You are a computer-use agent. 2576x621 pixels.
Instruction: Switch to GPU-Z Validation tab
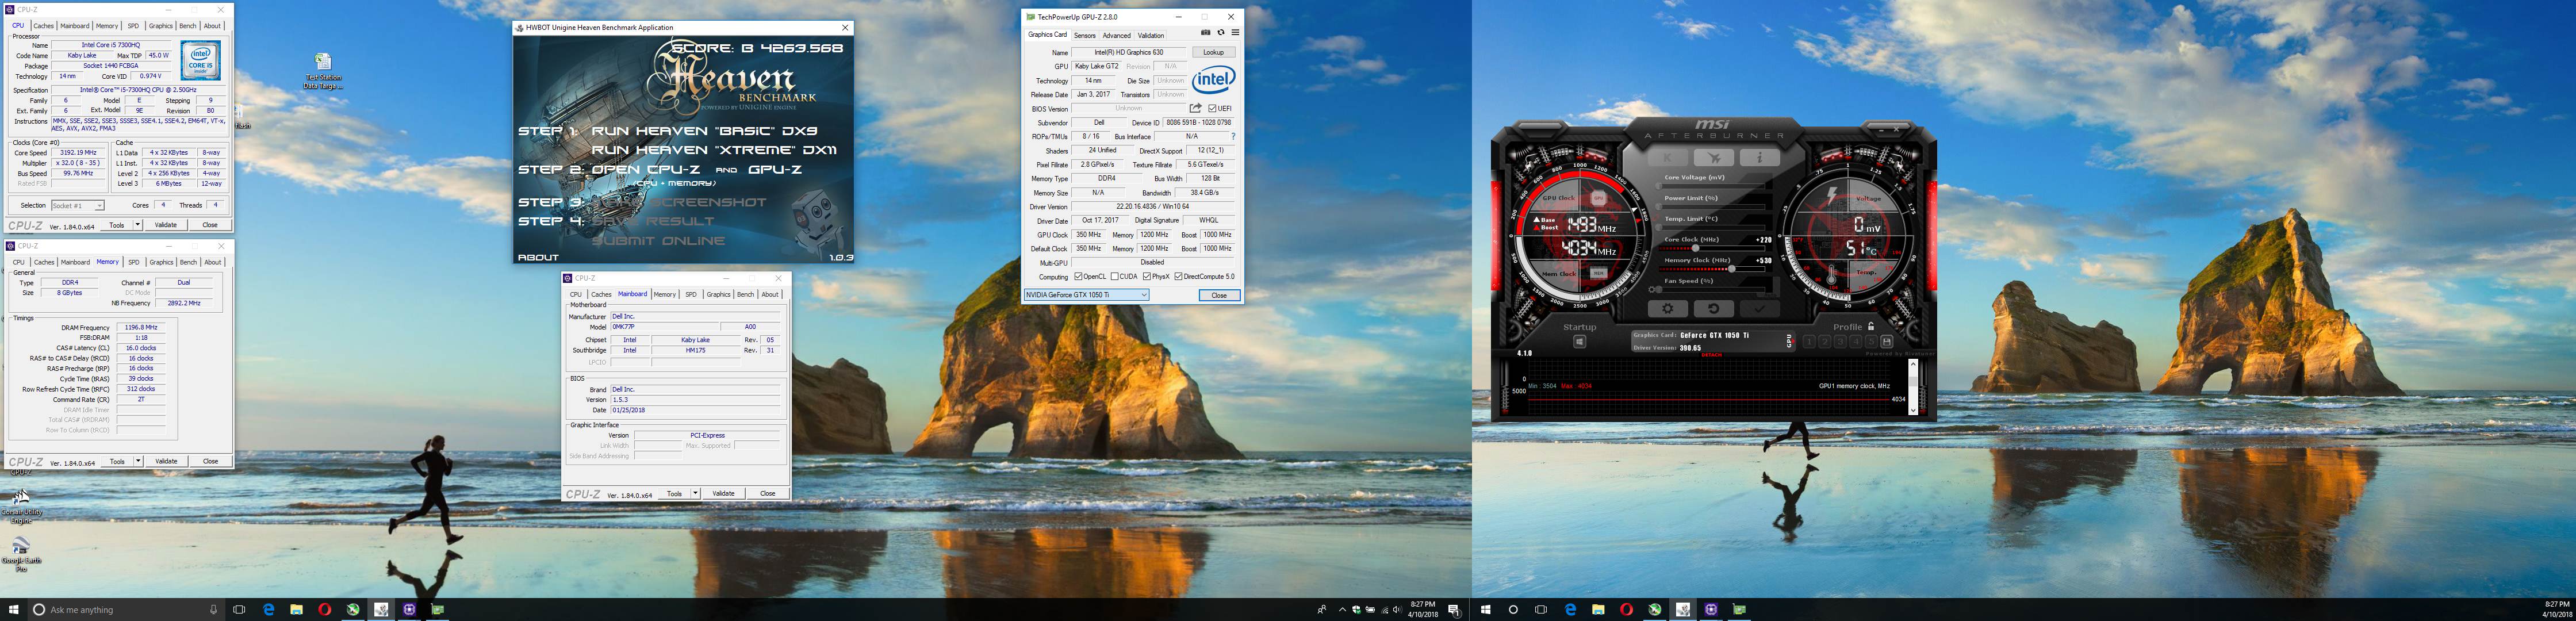1151,35
